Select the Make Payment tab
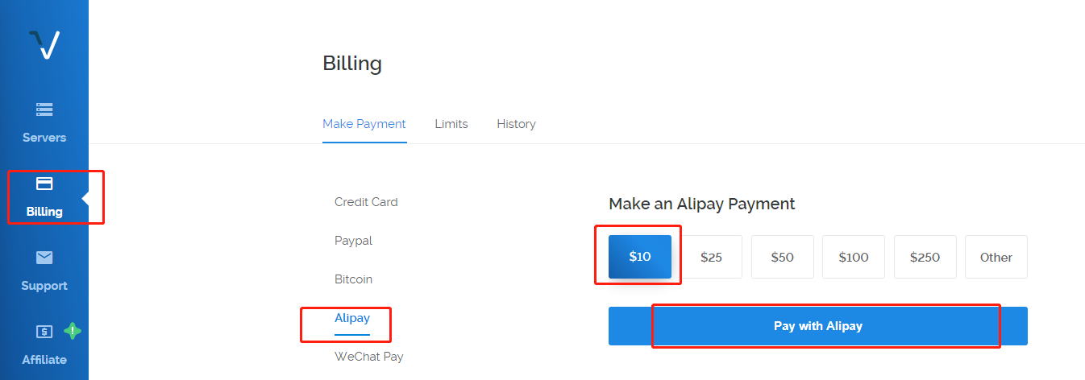 364,124
